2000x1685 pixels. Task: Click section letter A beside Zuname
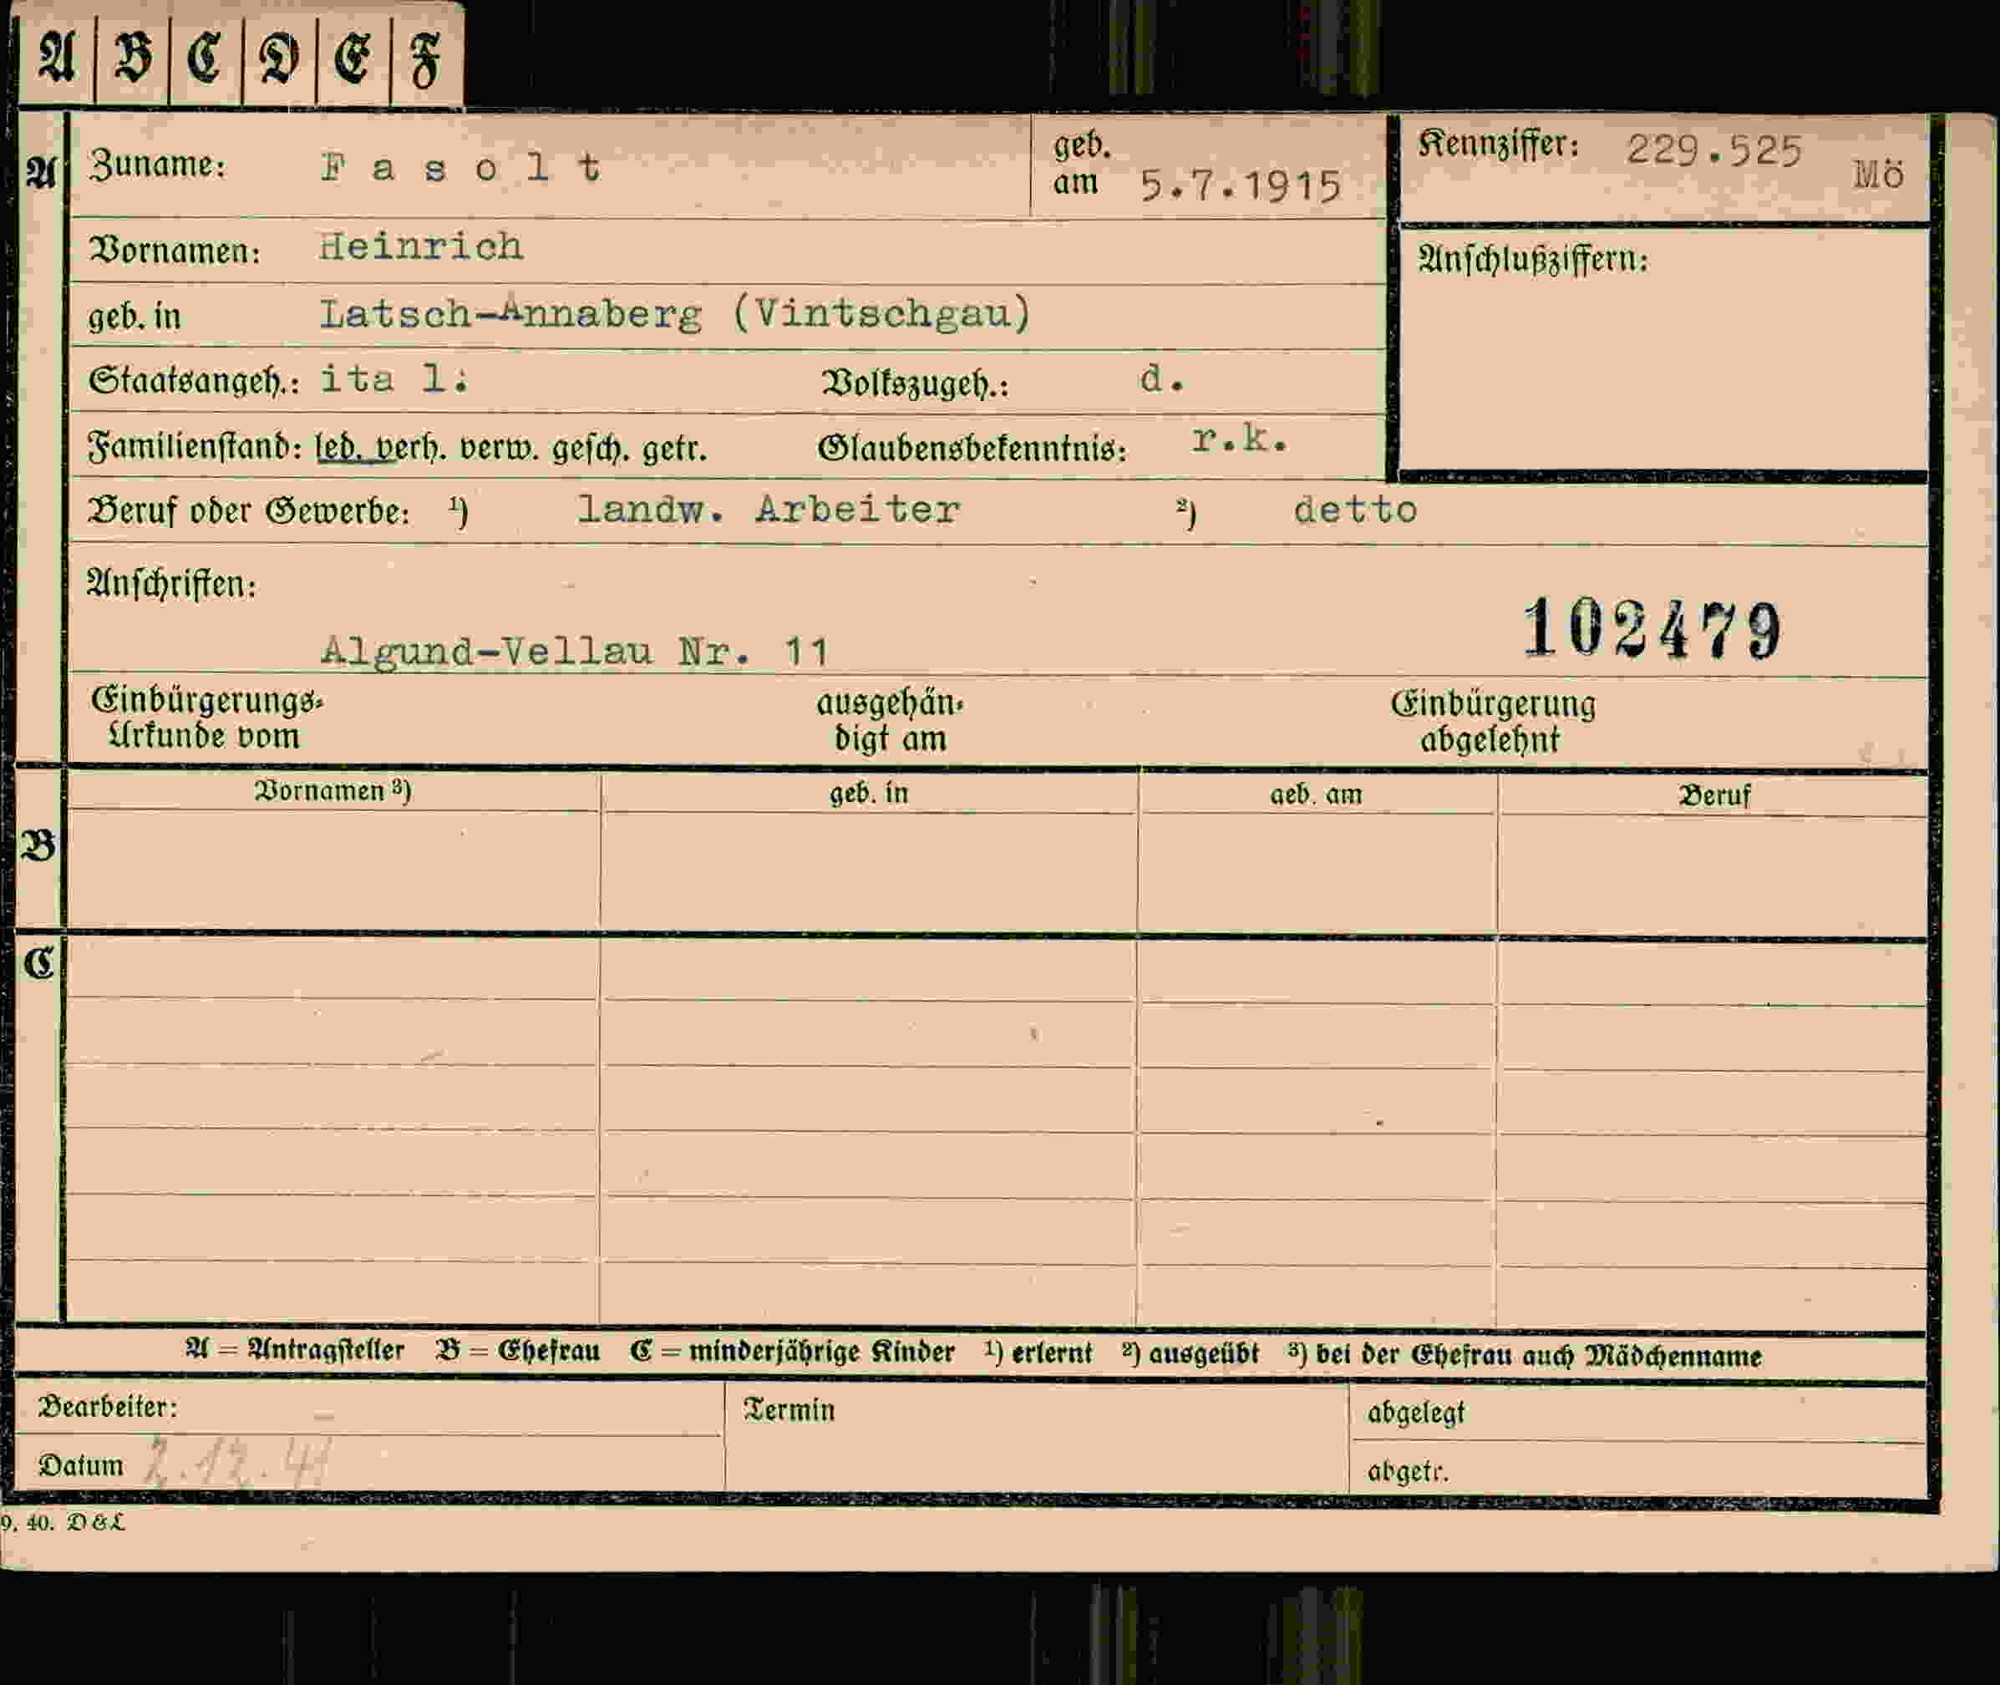point(41,172)
